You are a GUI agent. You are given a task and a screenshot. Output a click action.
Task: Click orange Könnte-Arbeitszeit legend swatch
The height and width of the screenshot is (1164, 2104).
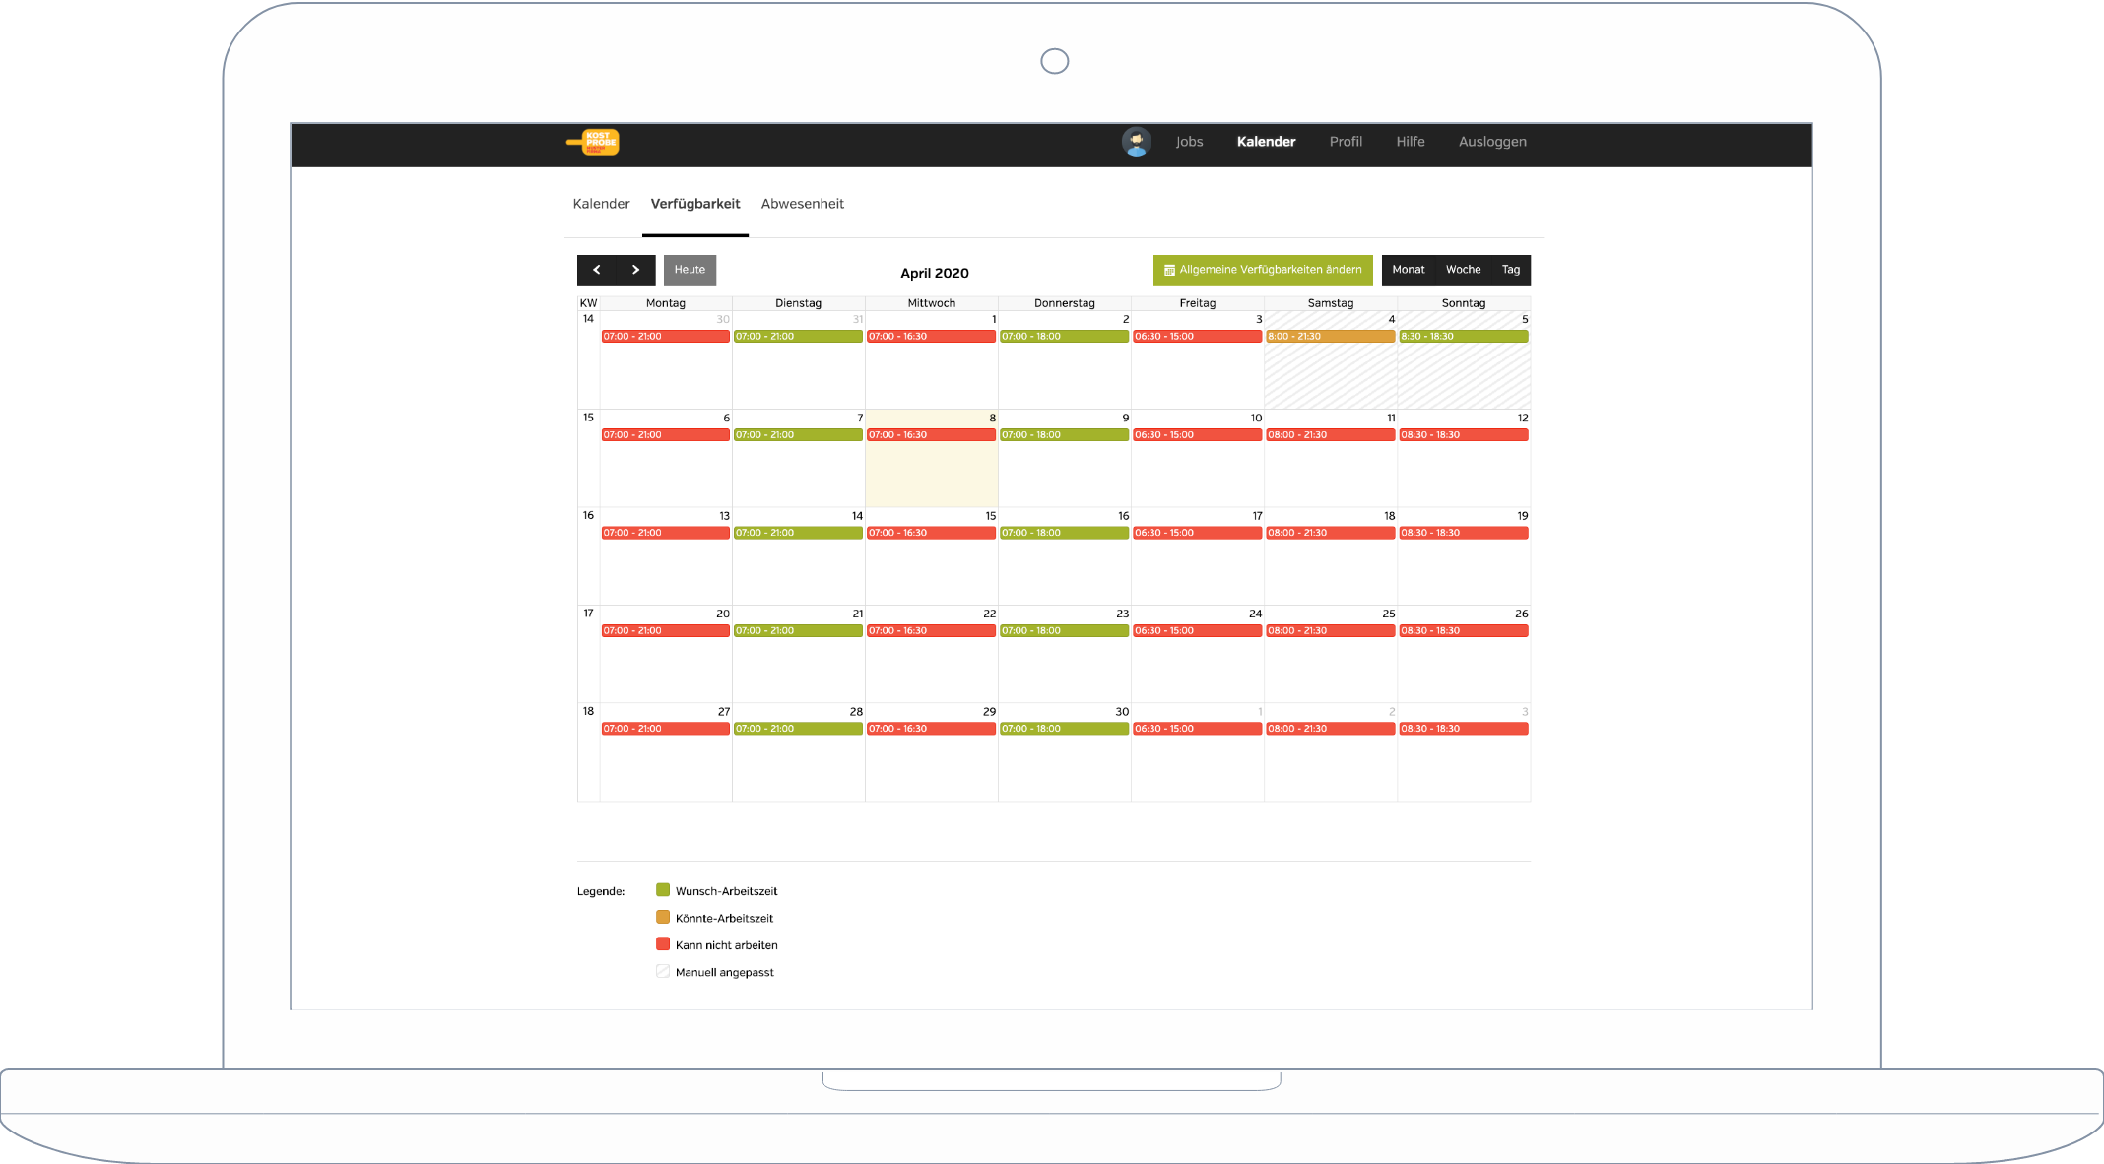[x=663, y=917]
